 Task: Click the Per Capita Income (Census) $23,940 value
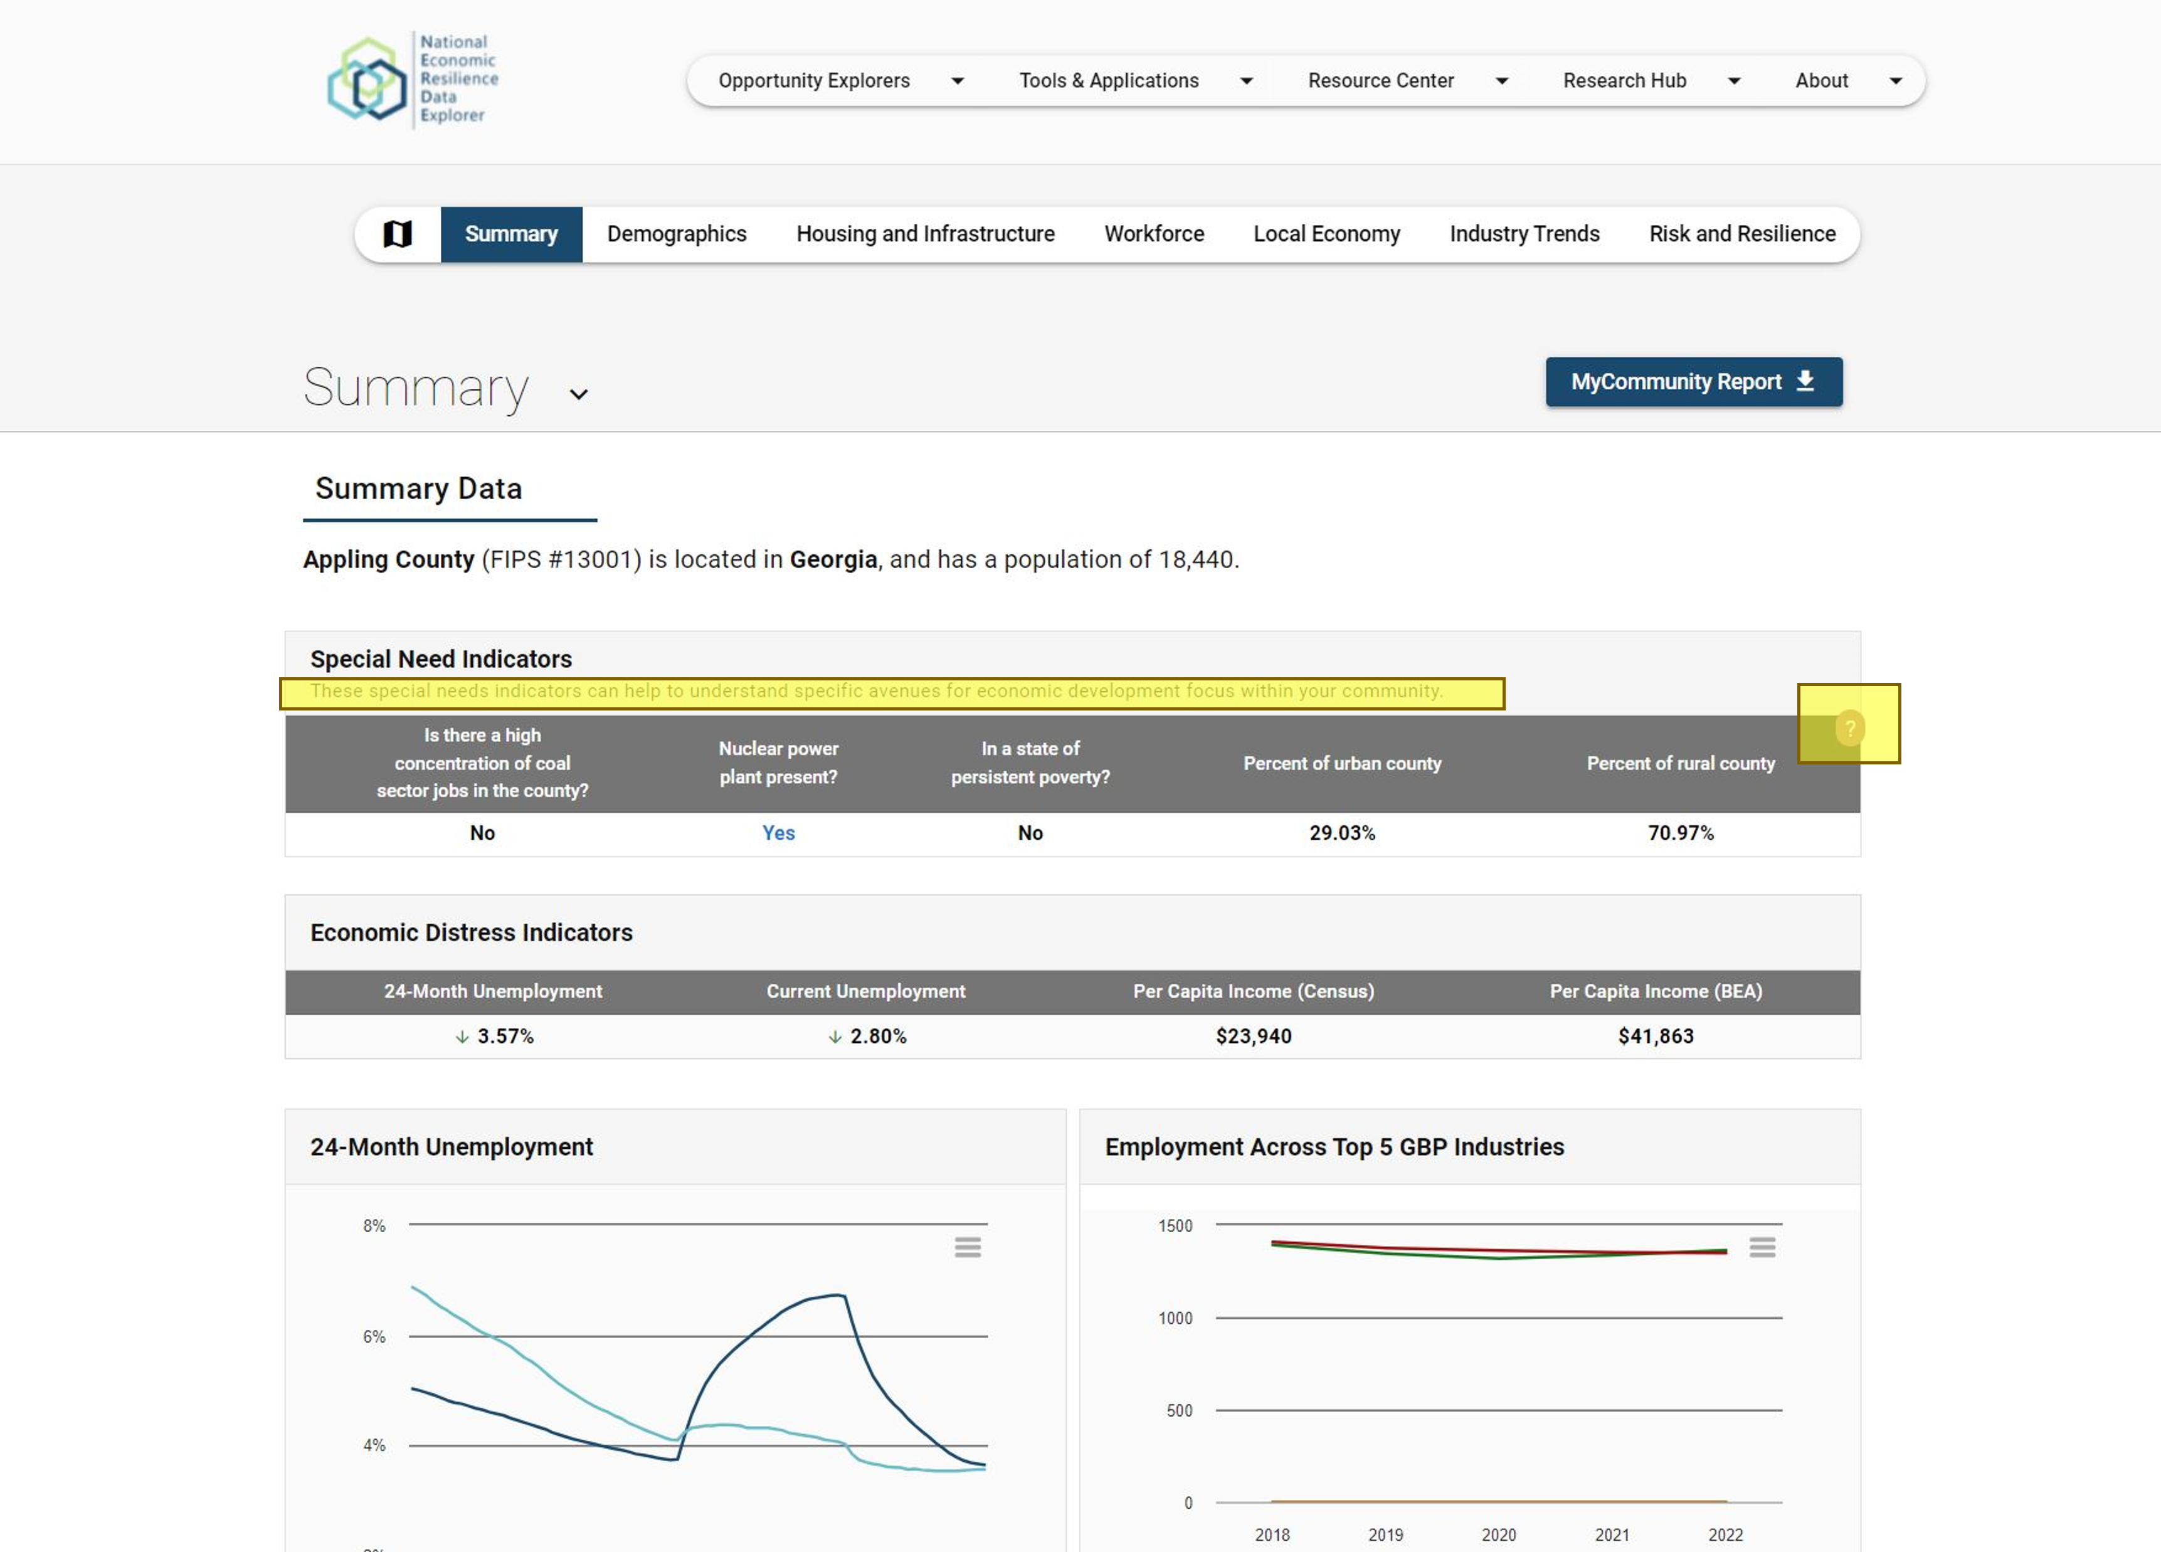1253,1037
